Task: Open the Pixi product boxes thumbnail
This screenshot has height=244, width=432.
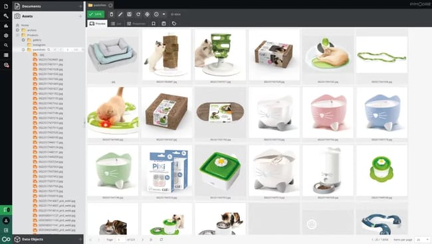Action: pos(166,170)
